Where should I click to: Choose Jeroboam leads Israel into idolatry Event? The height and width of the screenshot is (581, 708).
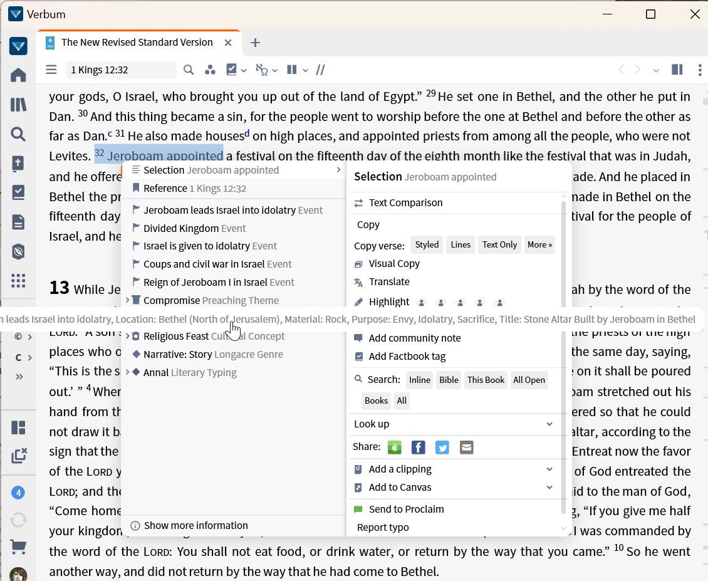pyautogui.click(x=234, y=210)
